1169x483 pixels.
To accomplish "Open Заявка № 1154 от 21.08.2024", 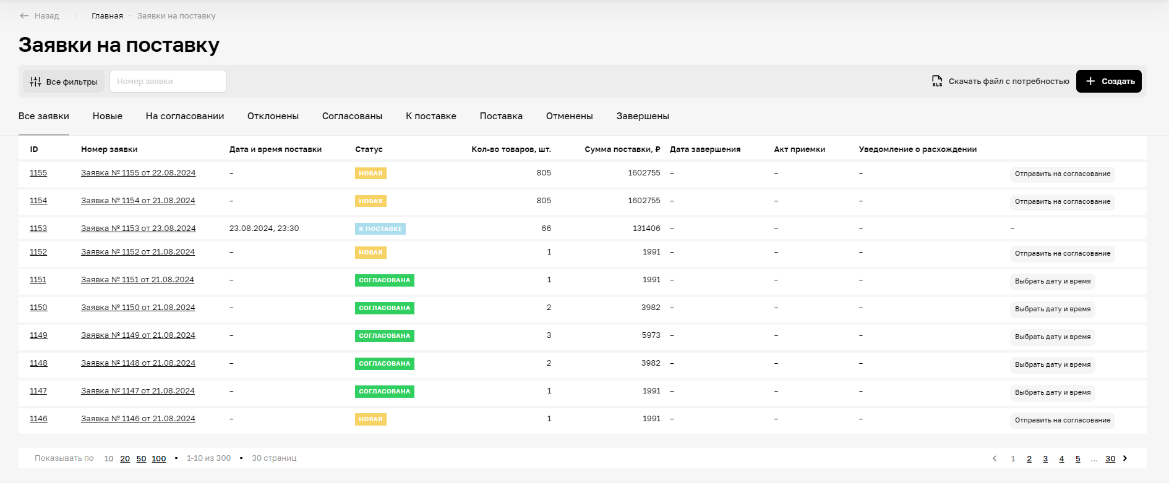I will click(138, 201).
